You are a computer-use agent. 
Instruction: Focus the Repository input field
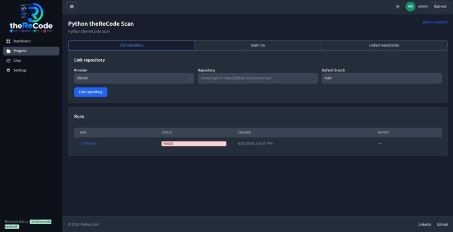(258, 78)
